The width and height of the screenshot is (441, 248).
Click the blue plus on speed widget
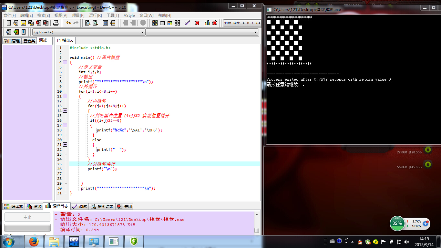[426, 223]
